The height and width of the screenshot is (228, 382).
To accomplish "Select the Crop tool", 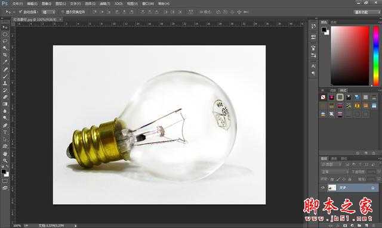I will coord(5,55).
